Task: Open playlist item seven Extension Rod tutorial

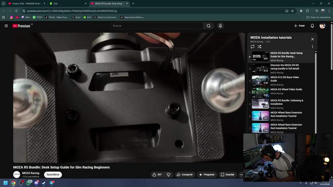Action: pos(281,128)
